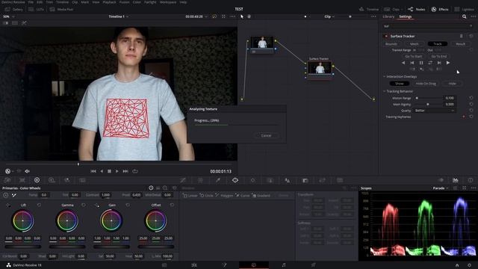478x269 pixels.
Task: Open the Gallery panel
Action: click(14, 10)
